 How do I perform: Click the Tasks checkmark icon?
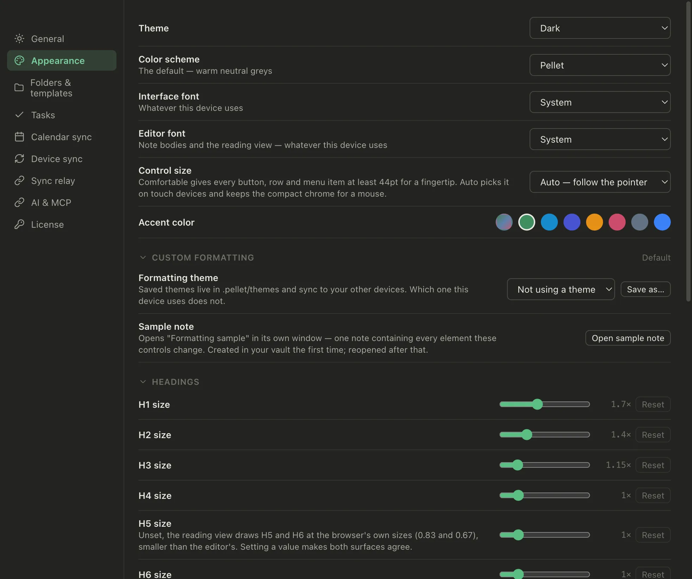(19, 115)
